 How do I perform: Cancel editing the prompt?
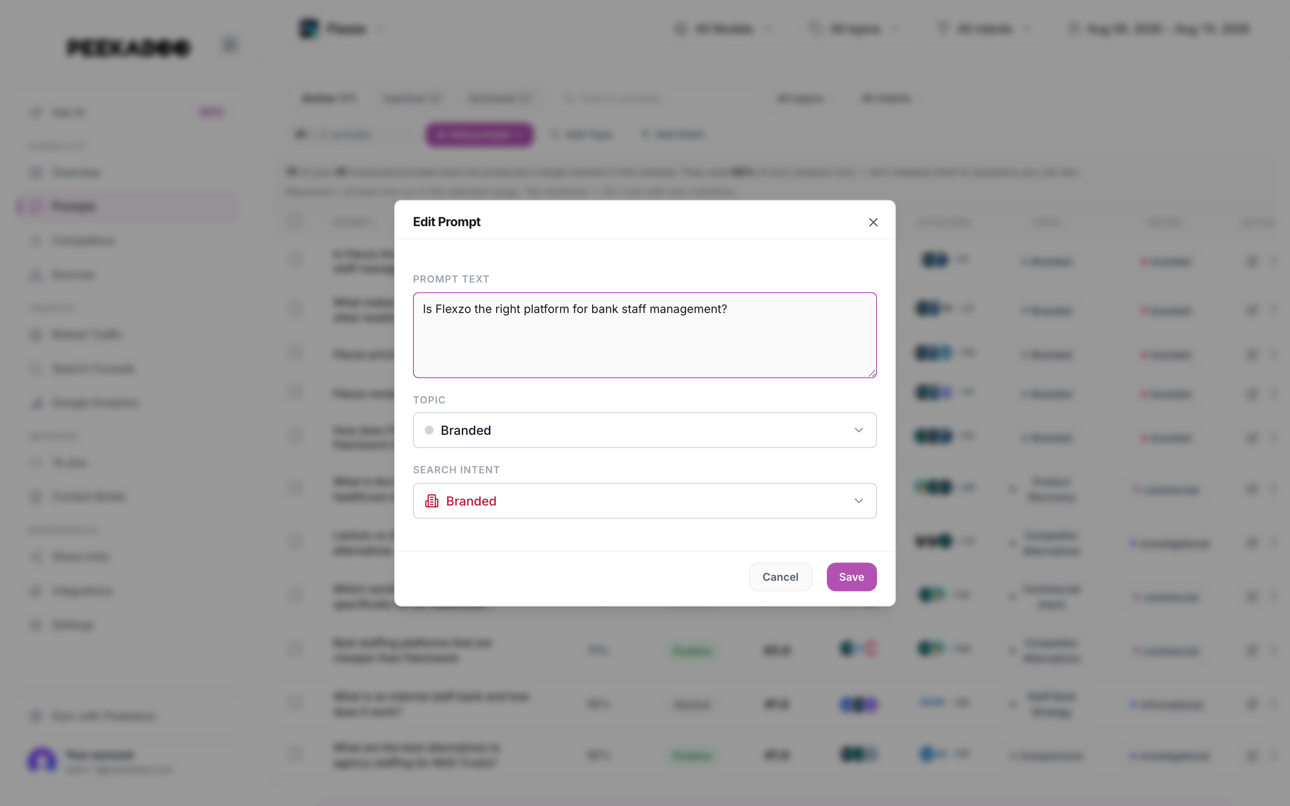pyautogui.click(x=780, y=577)
